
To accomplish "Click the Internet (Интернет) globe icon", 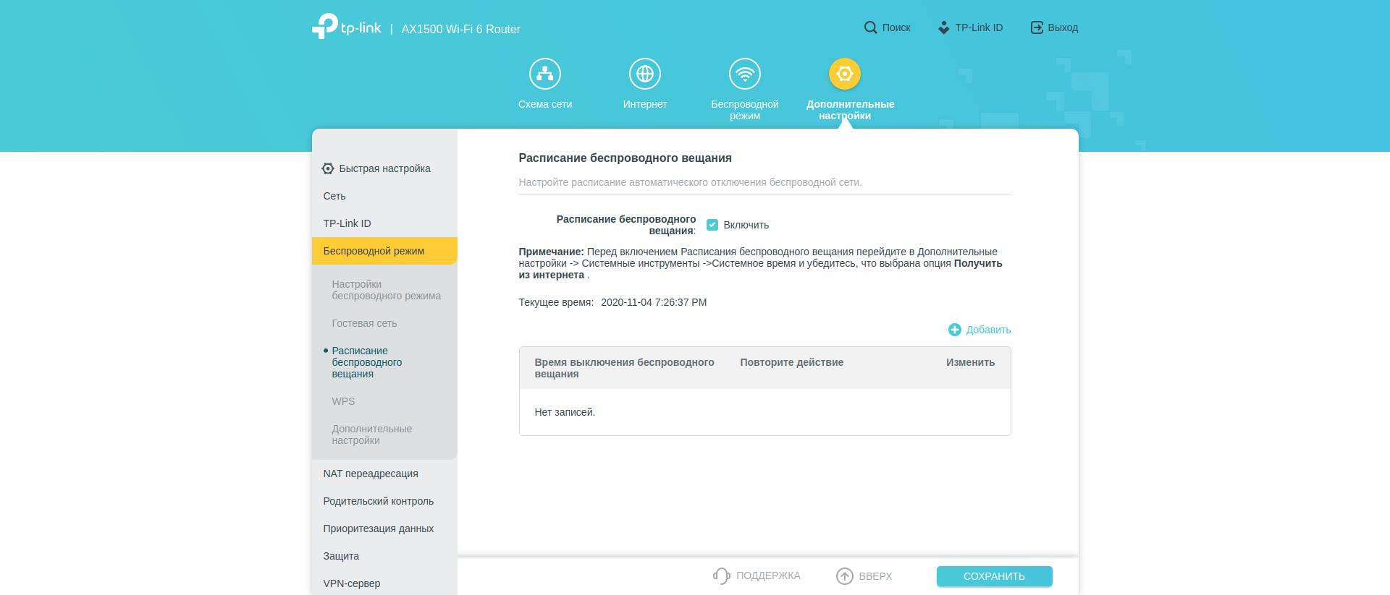I will pos(644,74).
